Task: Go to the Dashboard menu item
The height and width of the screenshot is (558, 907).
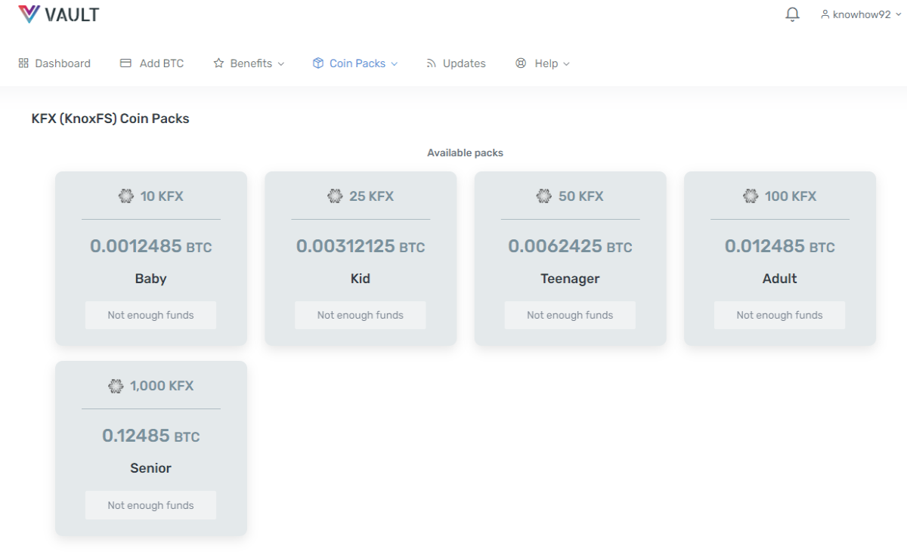Action: click(x=54, y=63)
